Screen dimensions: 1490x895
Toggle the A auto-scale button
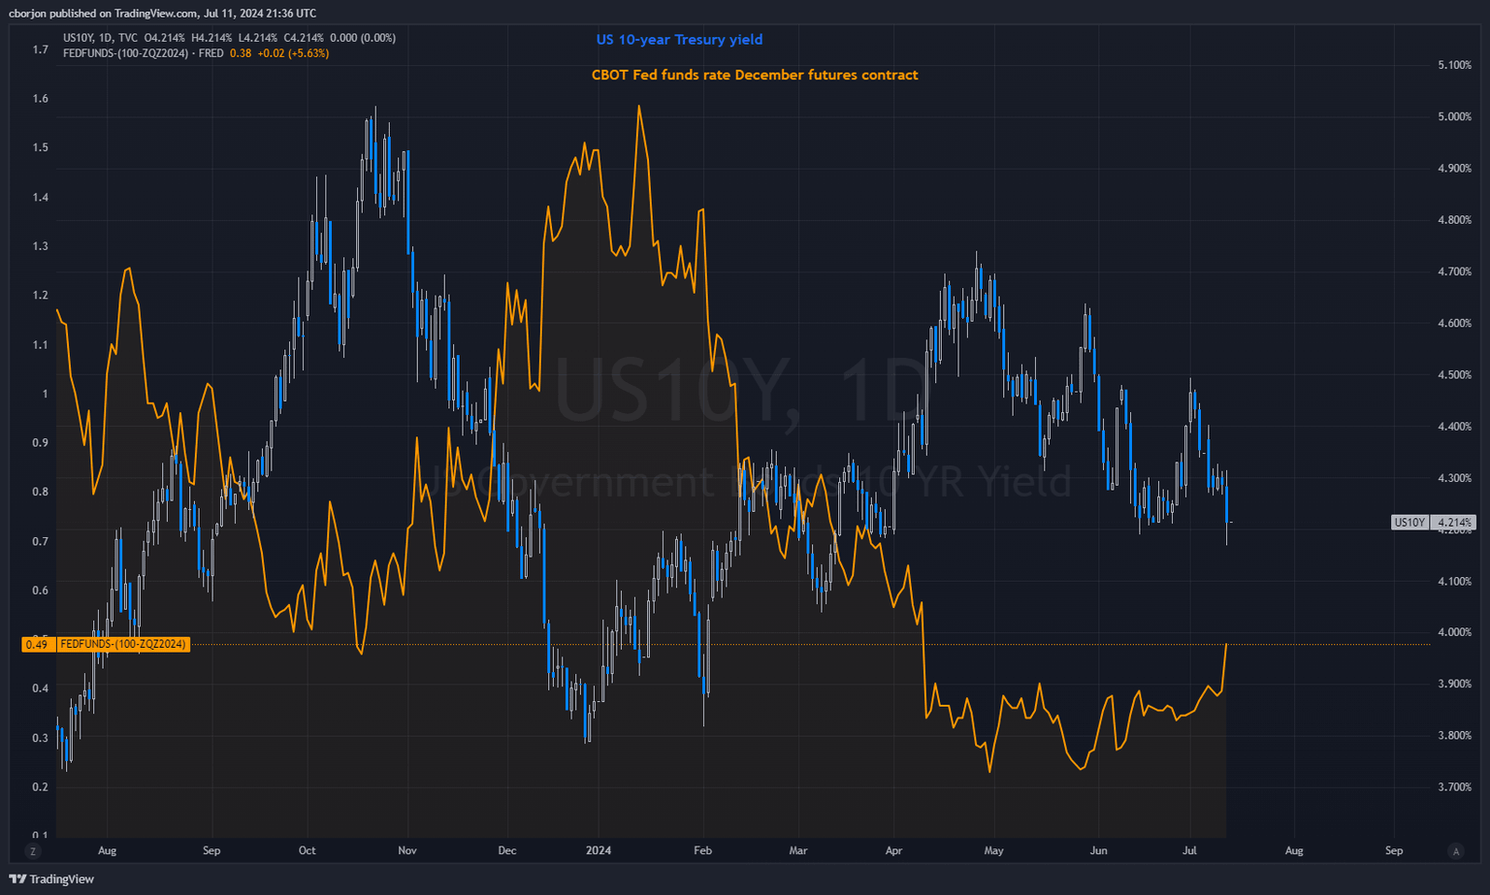tap(1455, 850)
